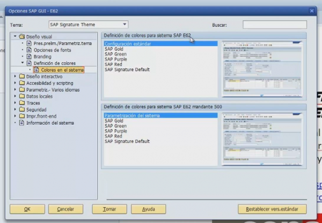Choose SAP Signature Default in mandante 500 list
The width and height of the screenshot is (322, 223).
(x=127, y=141)
